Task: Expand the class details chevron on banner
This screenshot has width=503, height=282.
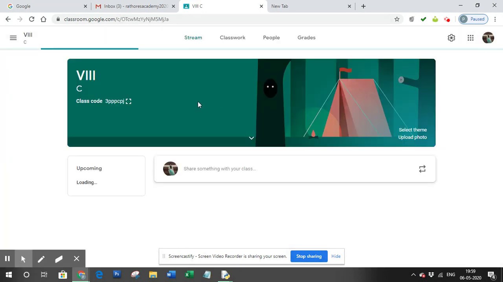Action: [251, 138]
